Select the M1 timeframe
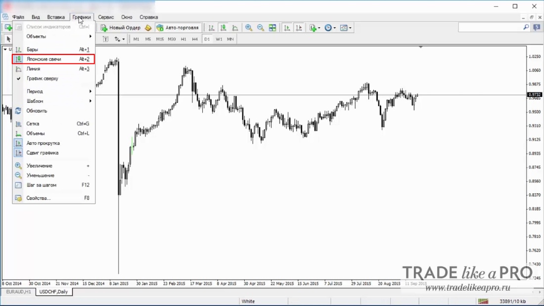 pos(136,39)
